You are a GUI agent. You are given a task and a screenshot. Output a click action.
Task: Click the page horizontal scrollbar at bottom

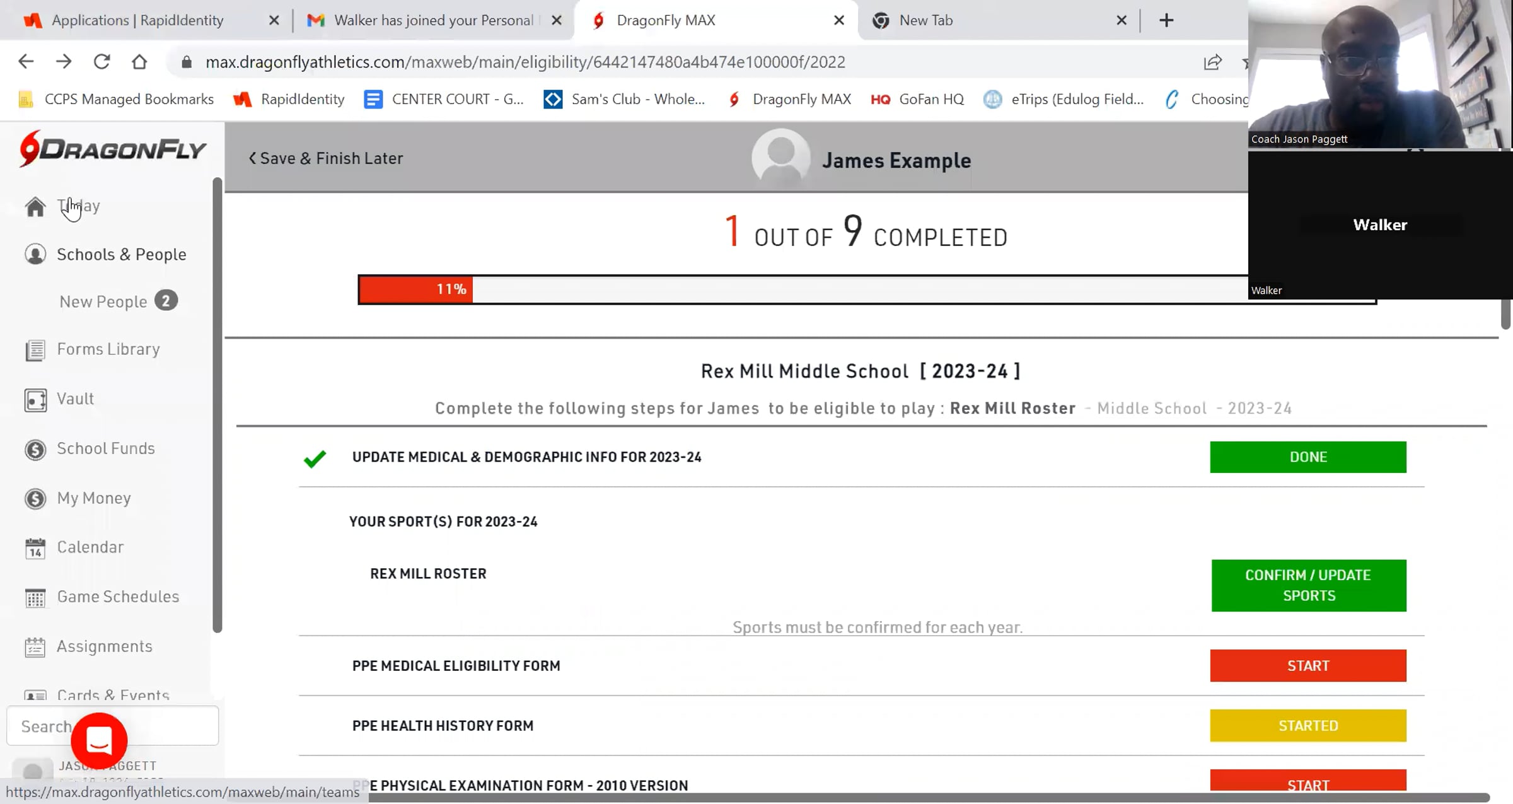(x=929, y=798)
